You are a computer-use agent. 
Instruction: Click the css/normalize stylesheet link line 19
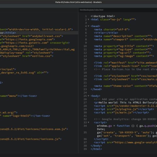[125, 76]
